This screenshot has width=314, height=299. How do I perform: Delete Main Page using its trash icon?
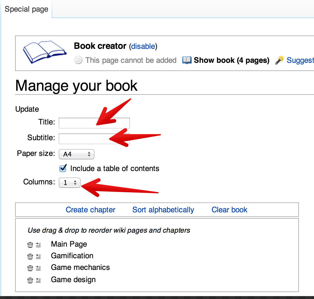[x=30, y=245]
